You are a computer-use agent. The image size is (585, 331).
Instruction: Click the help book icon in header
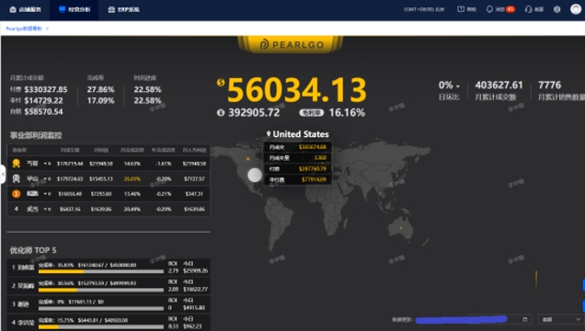[461, 9]
